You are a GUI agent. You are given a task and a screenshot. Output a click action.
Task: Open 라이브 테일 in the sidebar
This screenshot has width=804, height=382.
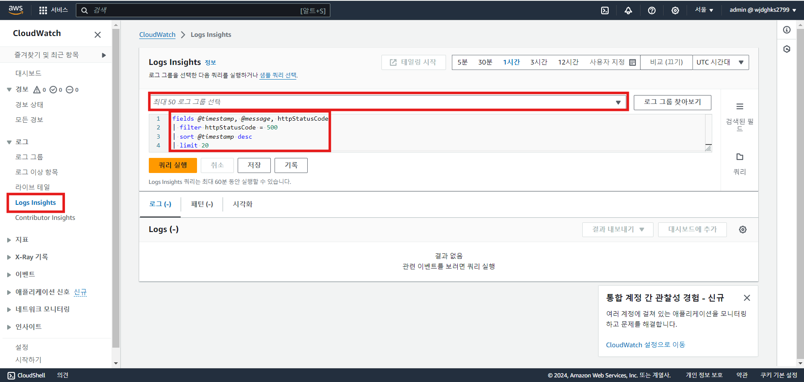coord(33,187)
